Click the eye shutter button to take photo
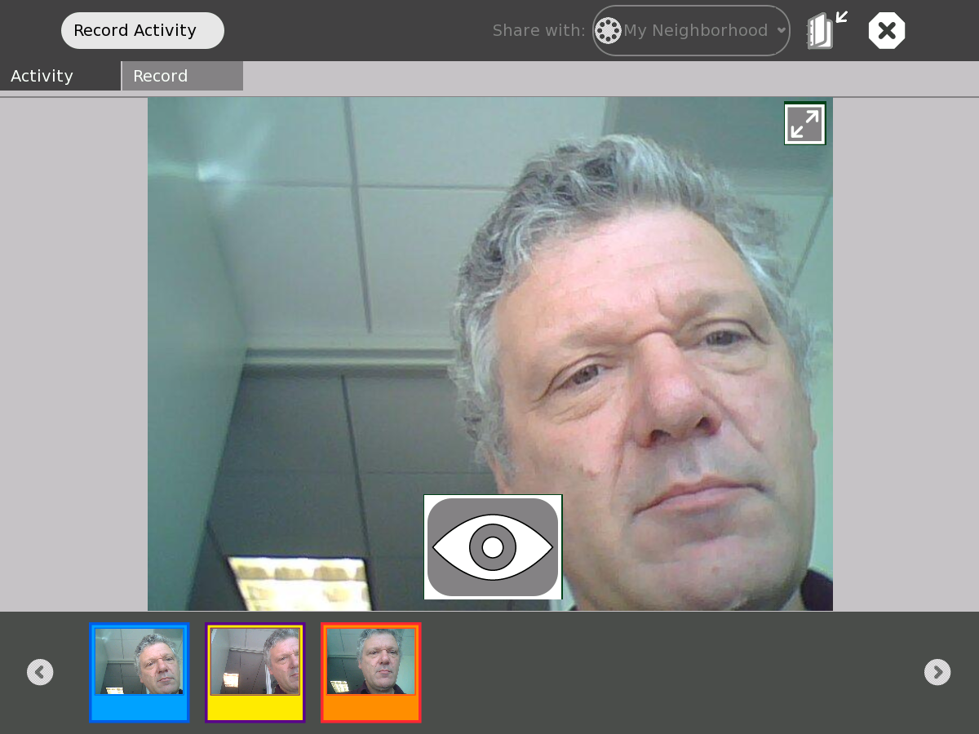Screen dimensions: 979x734 click(x=493, y=547)
